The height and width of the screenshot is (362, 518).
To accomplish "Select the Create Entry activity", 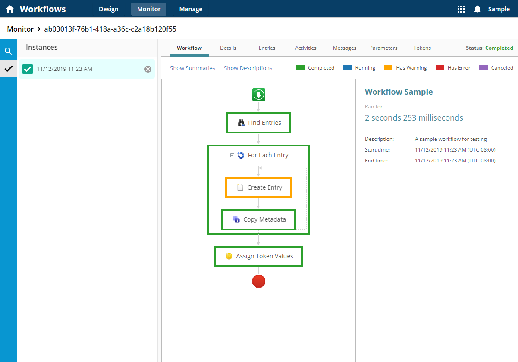I will tap(258, 187).
